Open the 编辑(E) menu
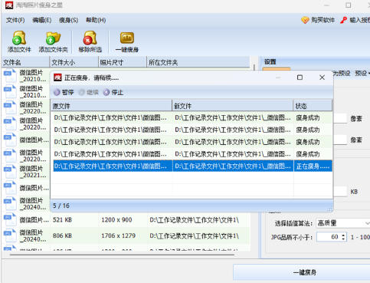370x283 pixels. coord(42,20)
